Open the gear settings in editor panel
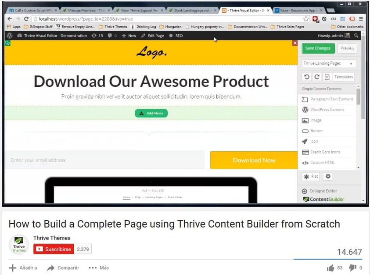The height and width of the screenshot is (275, 370). click(x=328, y=176)
